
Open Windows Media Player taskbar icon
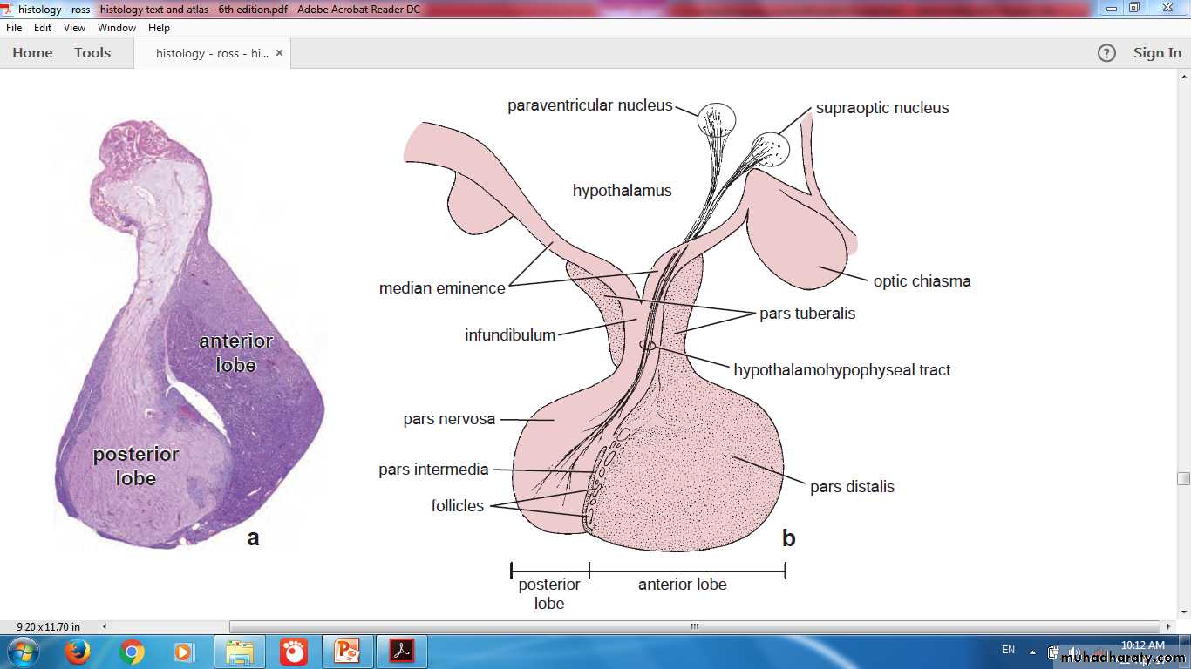184,651
